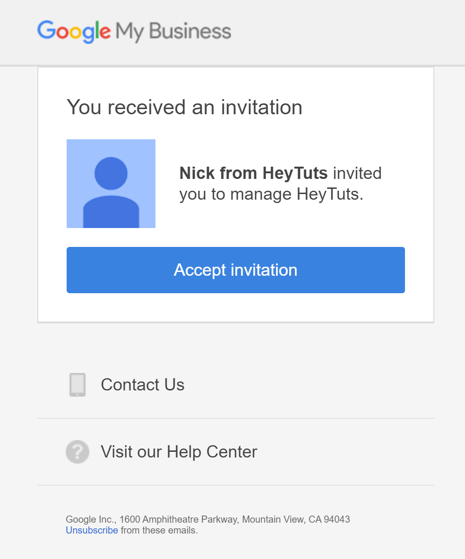Select the invitation heading text

click(x=185, y=107)
